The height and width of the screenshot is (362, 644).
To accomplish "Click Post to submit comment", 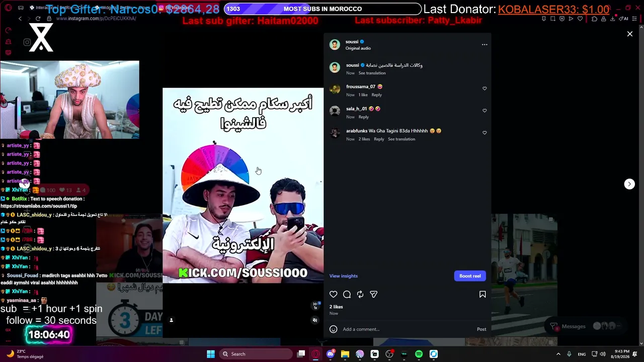I will (481, 329).
